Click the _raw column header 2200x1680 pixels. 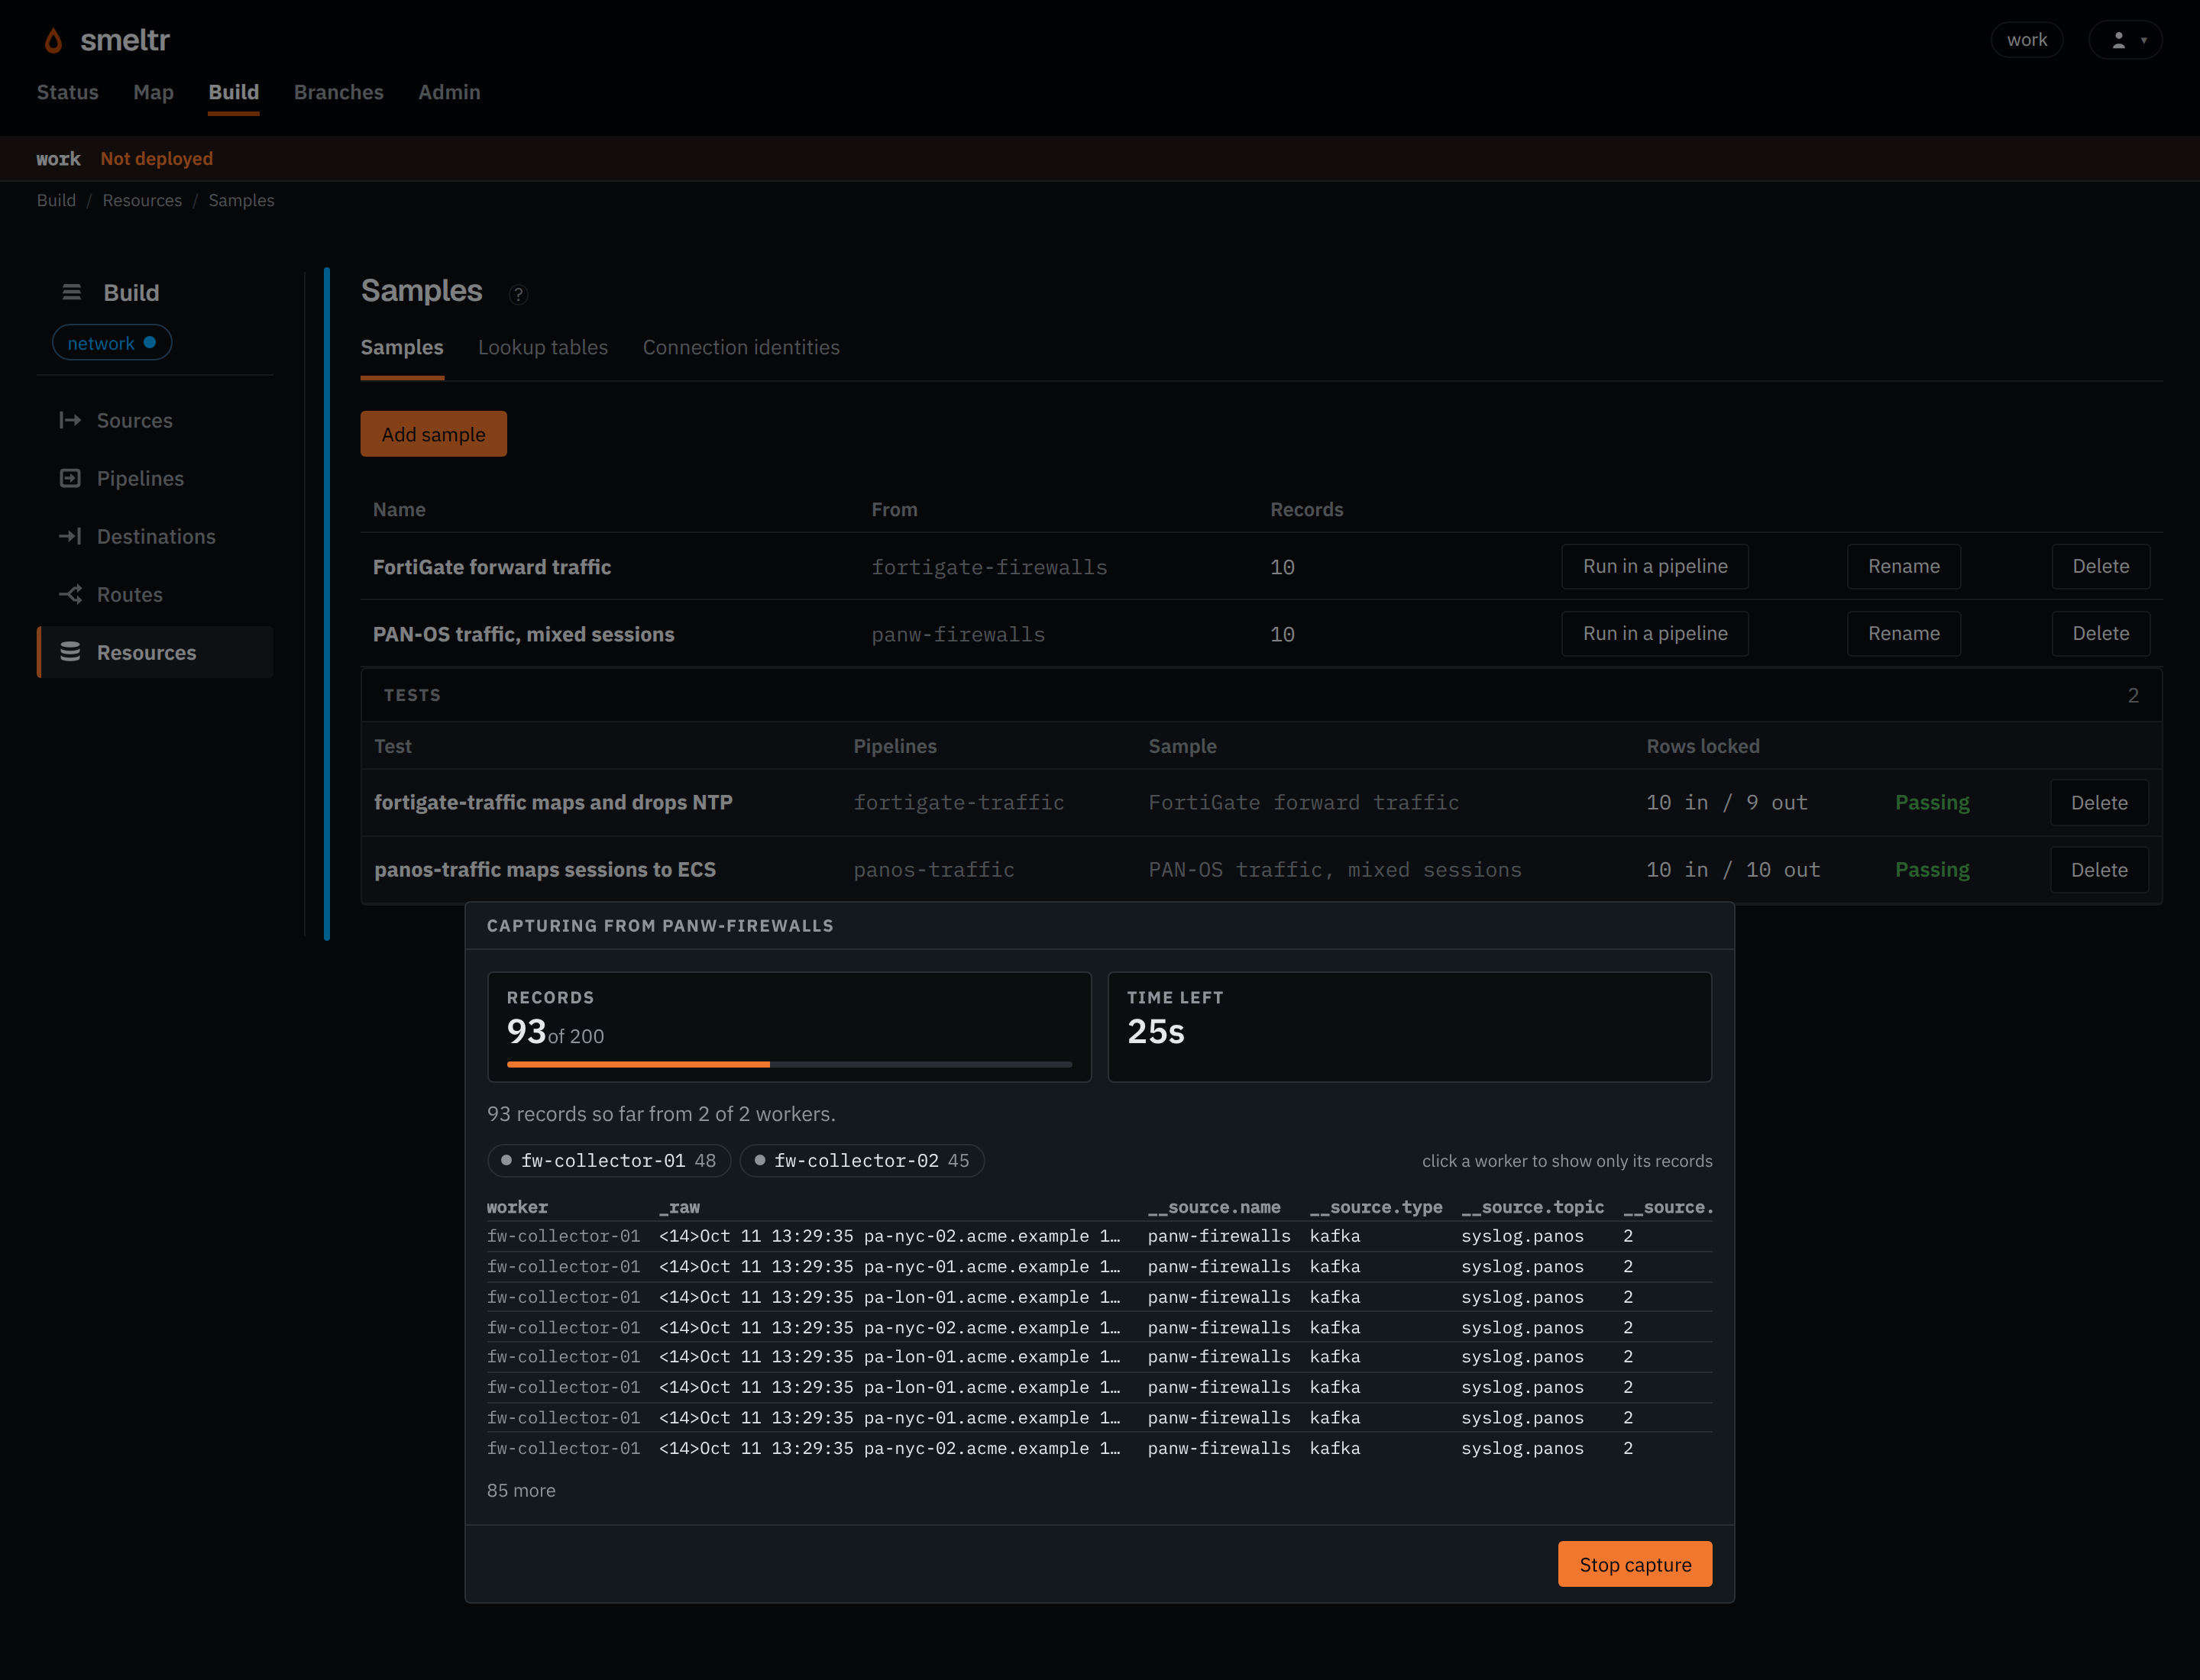click(x=679, y=1207)
